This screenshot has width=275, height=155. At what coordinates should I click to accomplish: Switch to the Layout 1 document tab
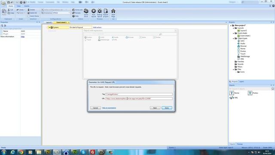(x=49, y=22)
